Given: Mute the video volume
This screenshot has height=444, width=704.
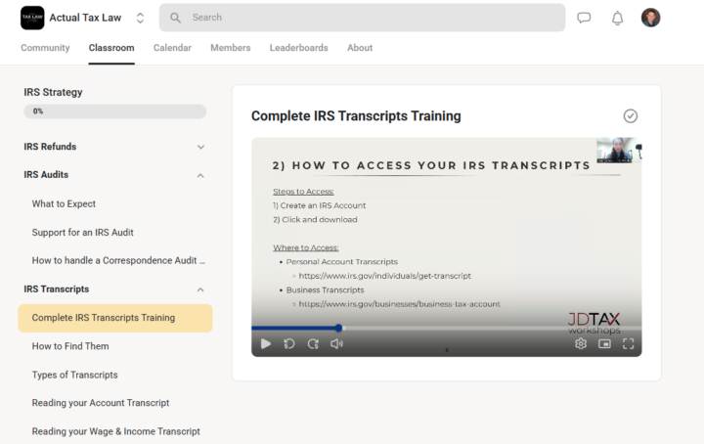Looking at the screenshot, I should coord(336,344).
